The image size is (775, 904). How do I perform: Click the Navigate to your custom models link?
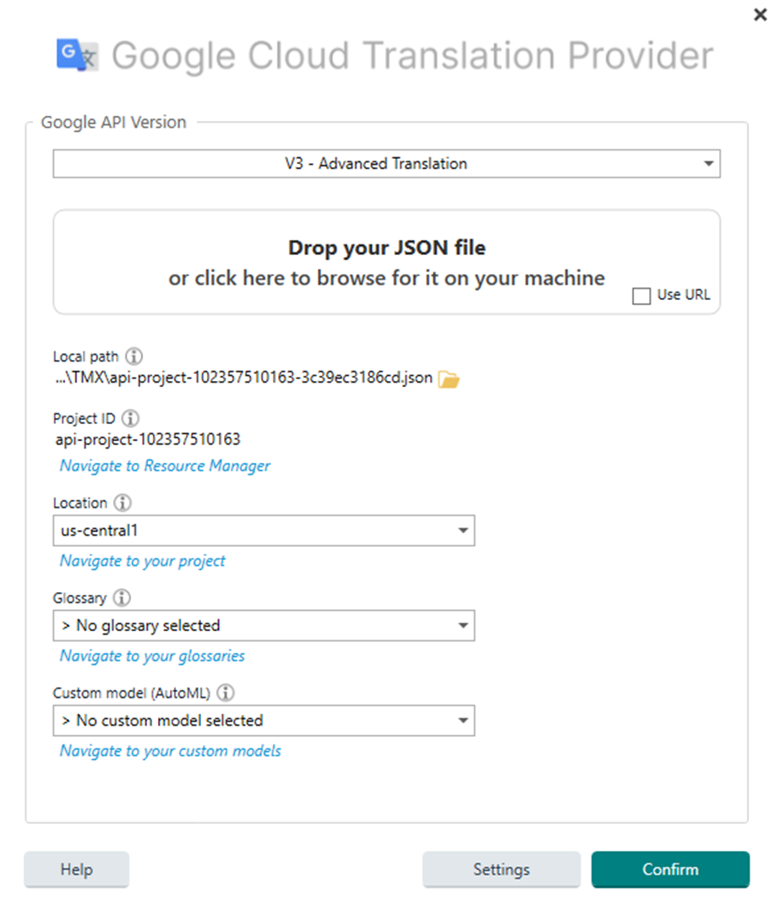(169, 750)
